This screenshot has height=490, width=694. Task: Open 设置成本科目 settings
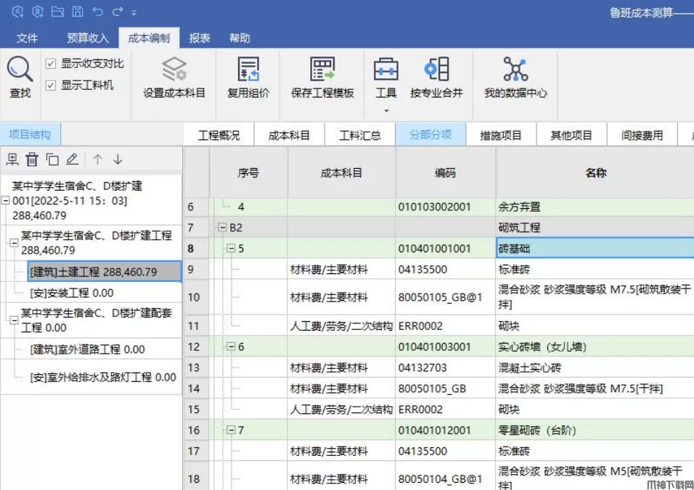tap(174, 70)
